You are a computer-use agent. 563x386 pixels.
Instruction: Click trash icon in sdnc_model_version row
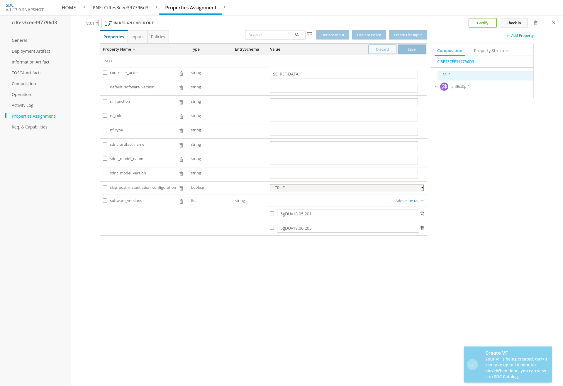(181, 174)
